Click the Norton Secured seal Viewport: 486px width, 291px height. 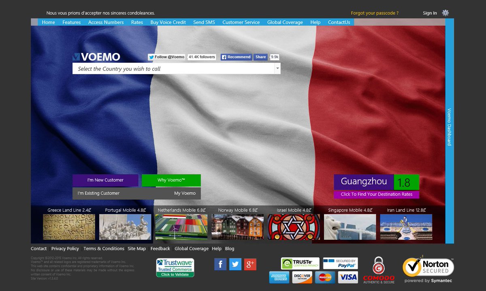pyautogui.click(x=428, y=267)
